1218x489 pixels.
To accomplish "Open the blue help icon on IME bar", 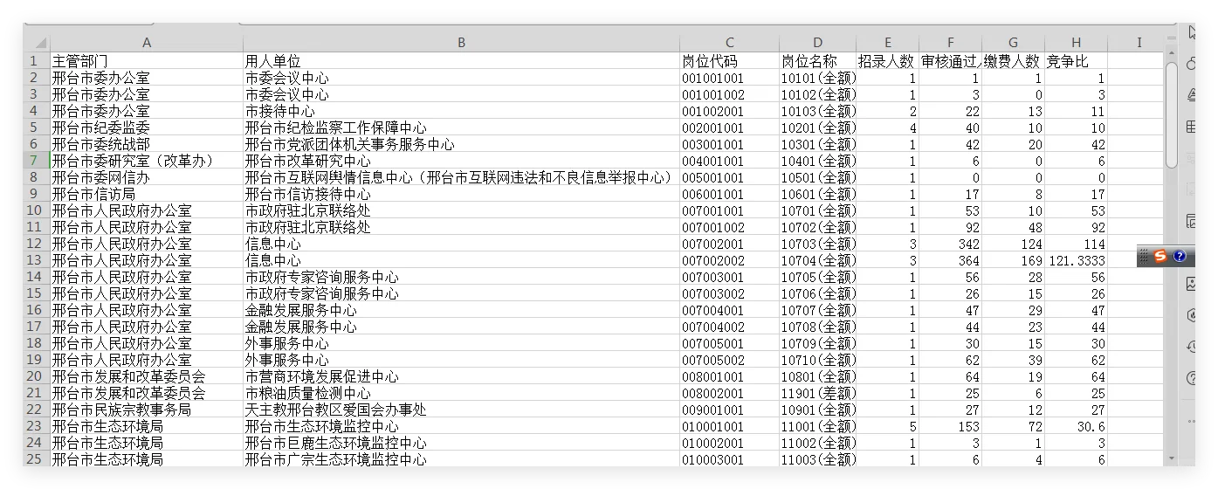I will [1180, 256].
